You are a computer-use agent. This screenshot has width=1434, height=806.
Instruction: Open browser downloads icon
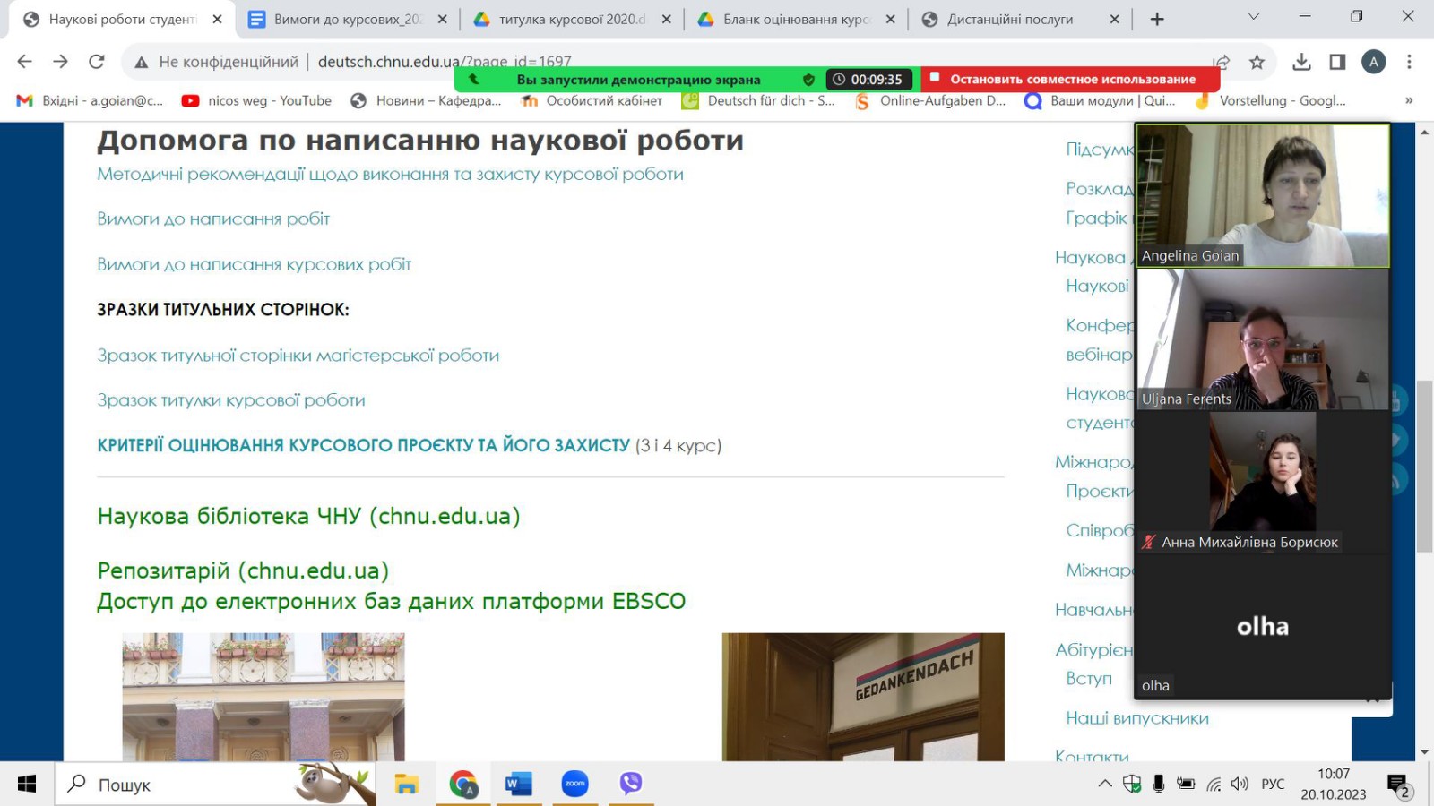[1301, 62]
